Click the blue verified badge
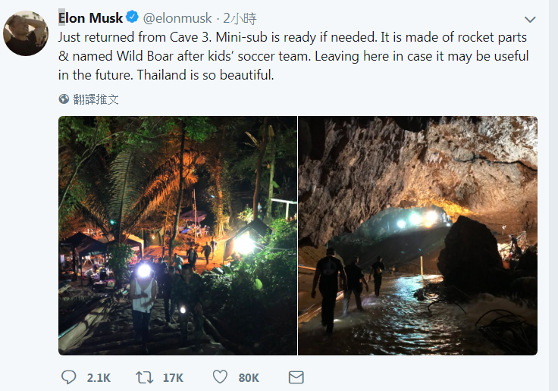558x391 pixels. click(131, 18)
